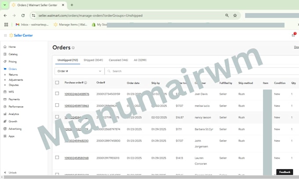Open purchase order 109002460488976

77,94
